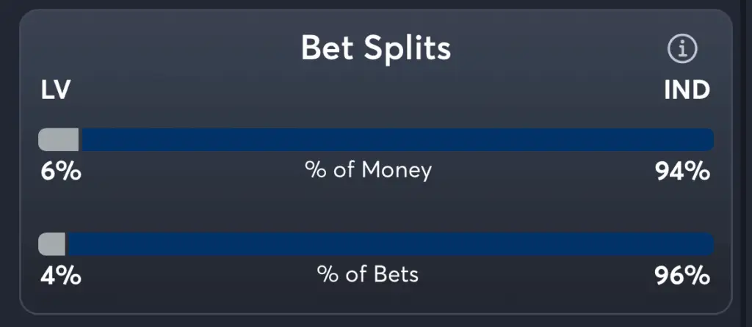The image size is (752, 327).
Task: Click the 6% money value
Action: pos(60,172)
